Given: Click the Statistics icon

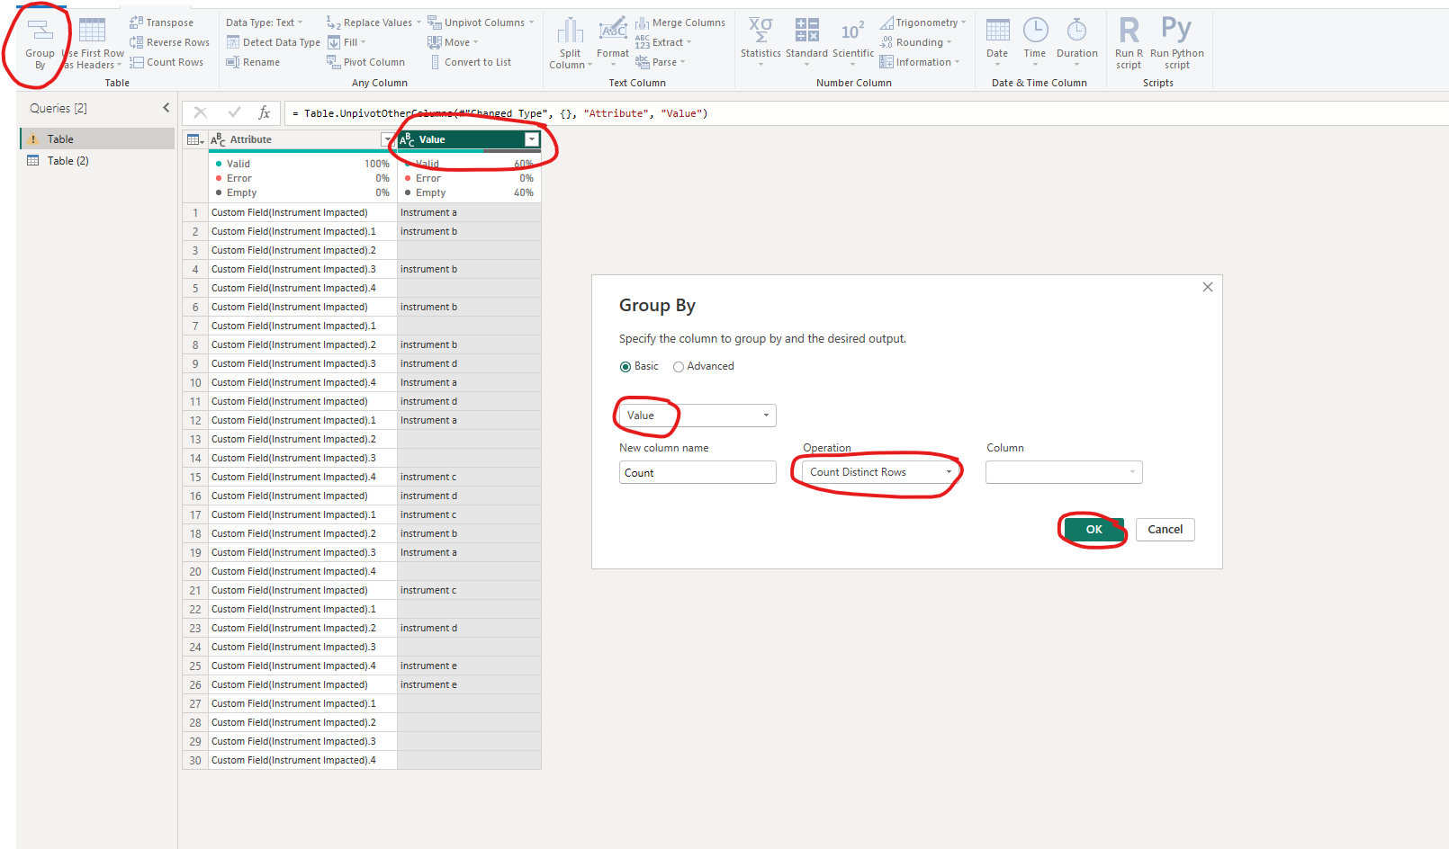Looking at the screenshot, I should [760, 30].
